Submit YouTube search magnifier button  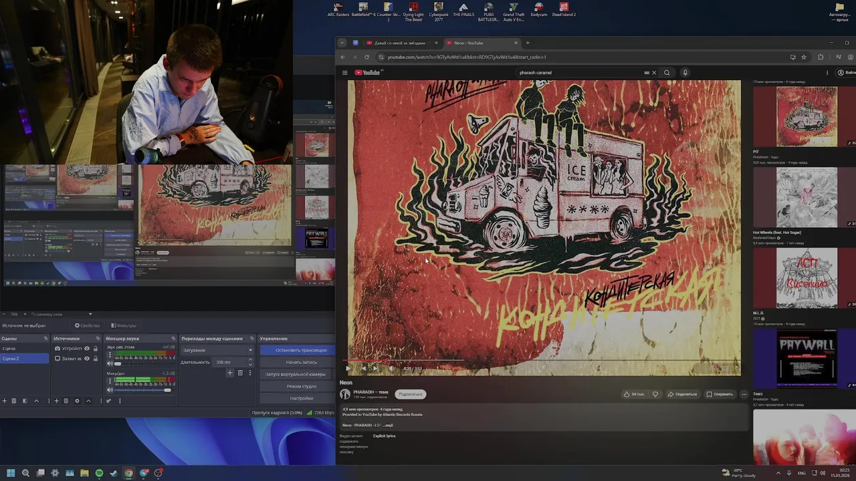click(667, 73)
